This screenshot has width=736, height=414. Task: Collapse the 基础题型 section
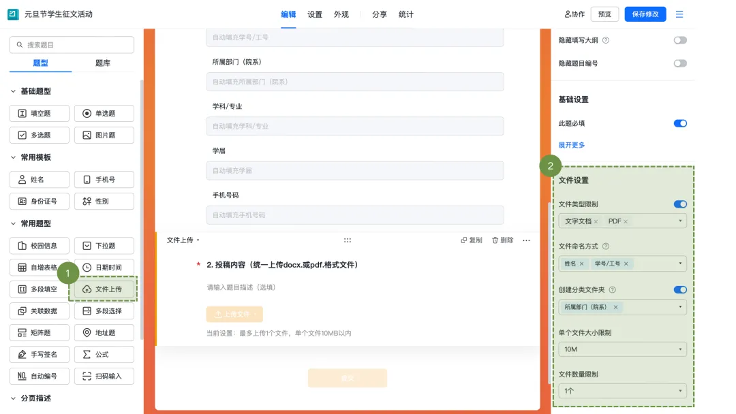pos(13,91)
